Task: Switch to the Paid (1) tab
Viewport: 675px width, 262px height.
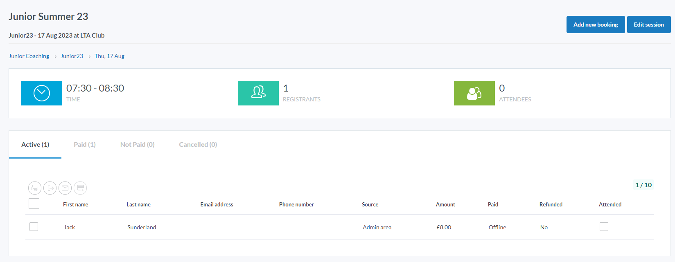Action: (85, 145)
